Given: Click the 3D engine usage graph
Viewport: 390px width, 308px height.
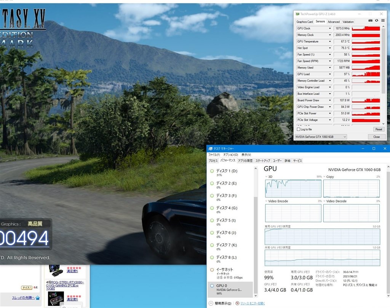Looking at the screenshot, I should [x=293, y=188].
